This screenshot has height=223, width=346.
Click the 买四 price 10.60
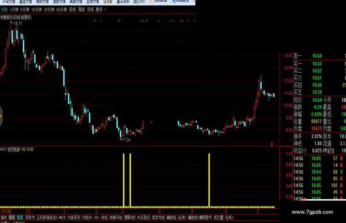click(x=317, y=85)
